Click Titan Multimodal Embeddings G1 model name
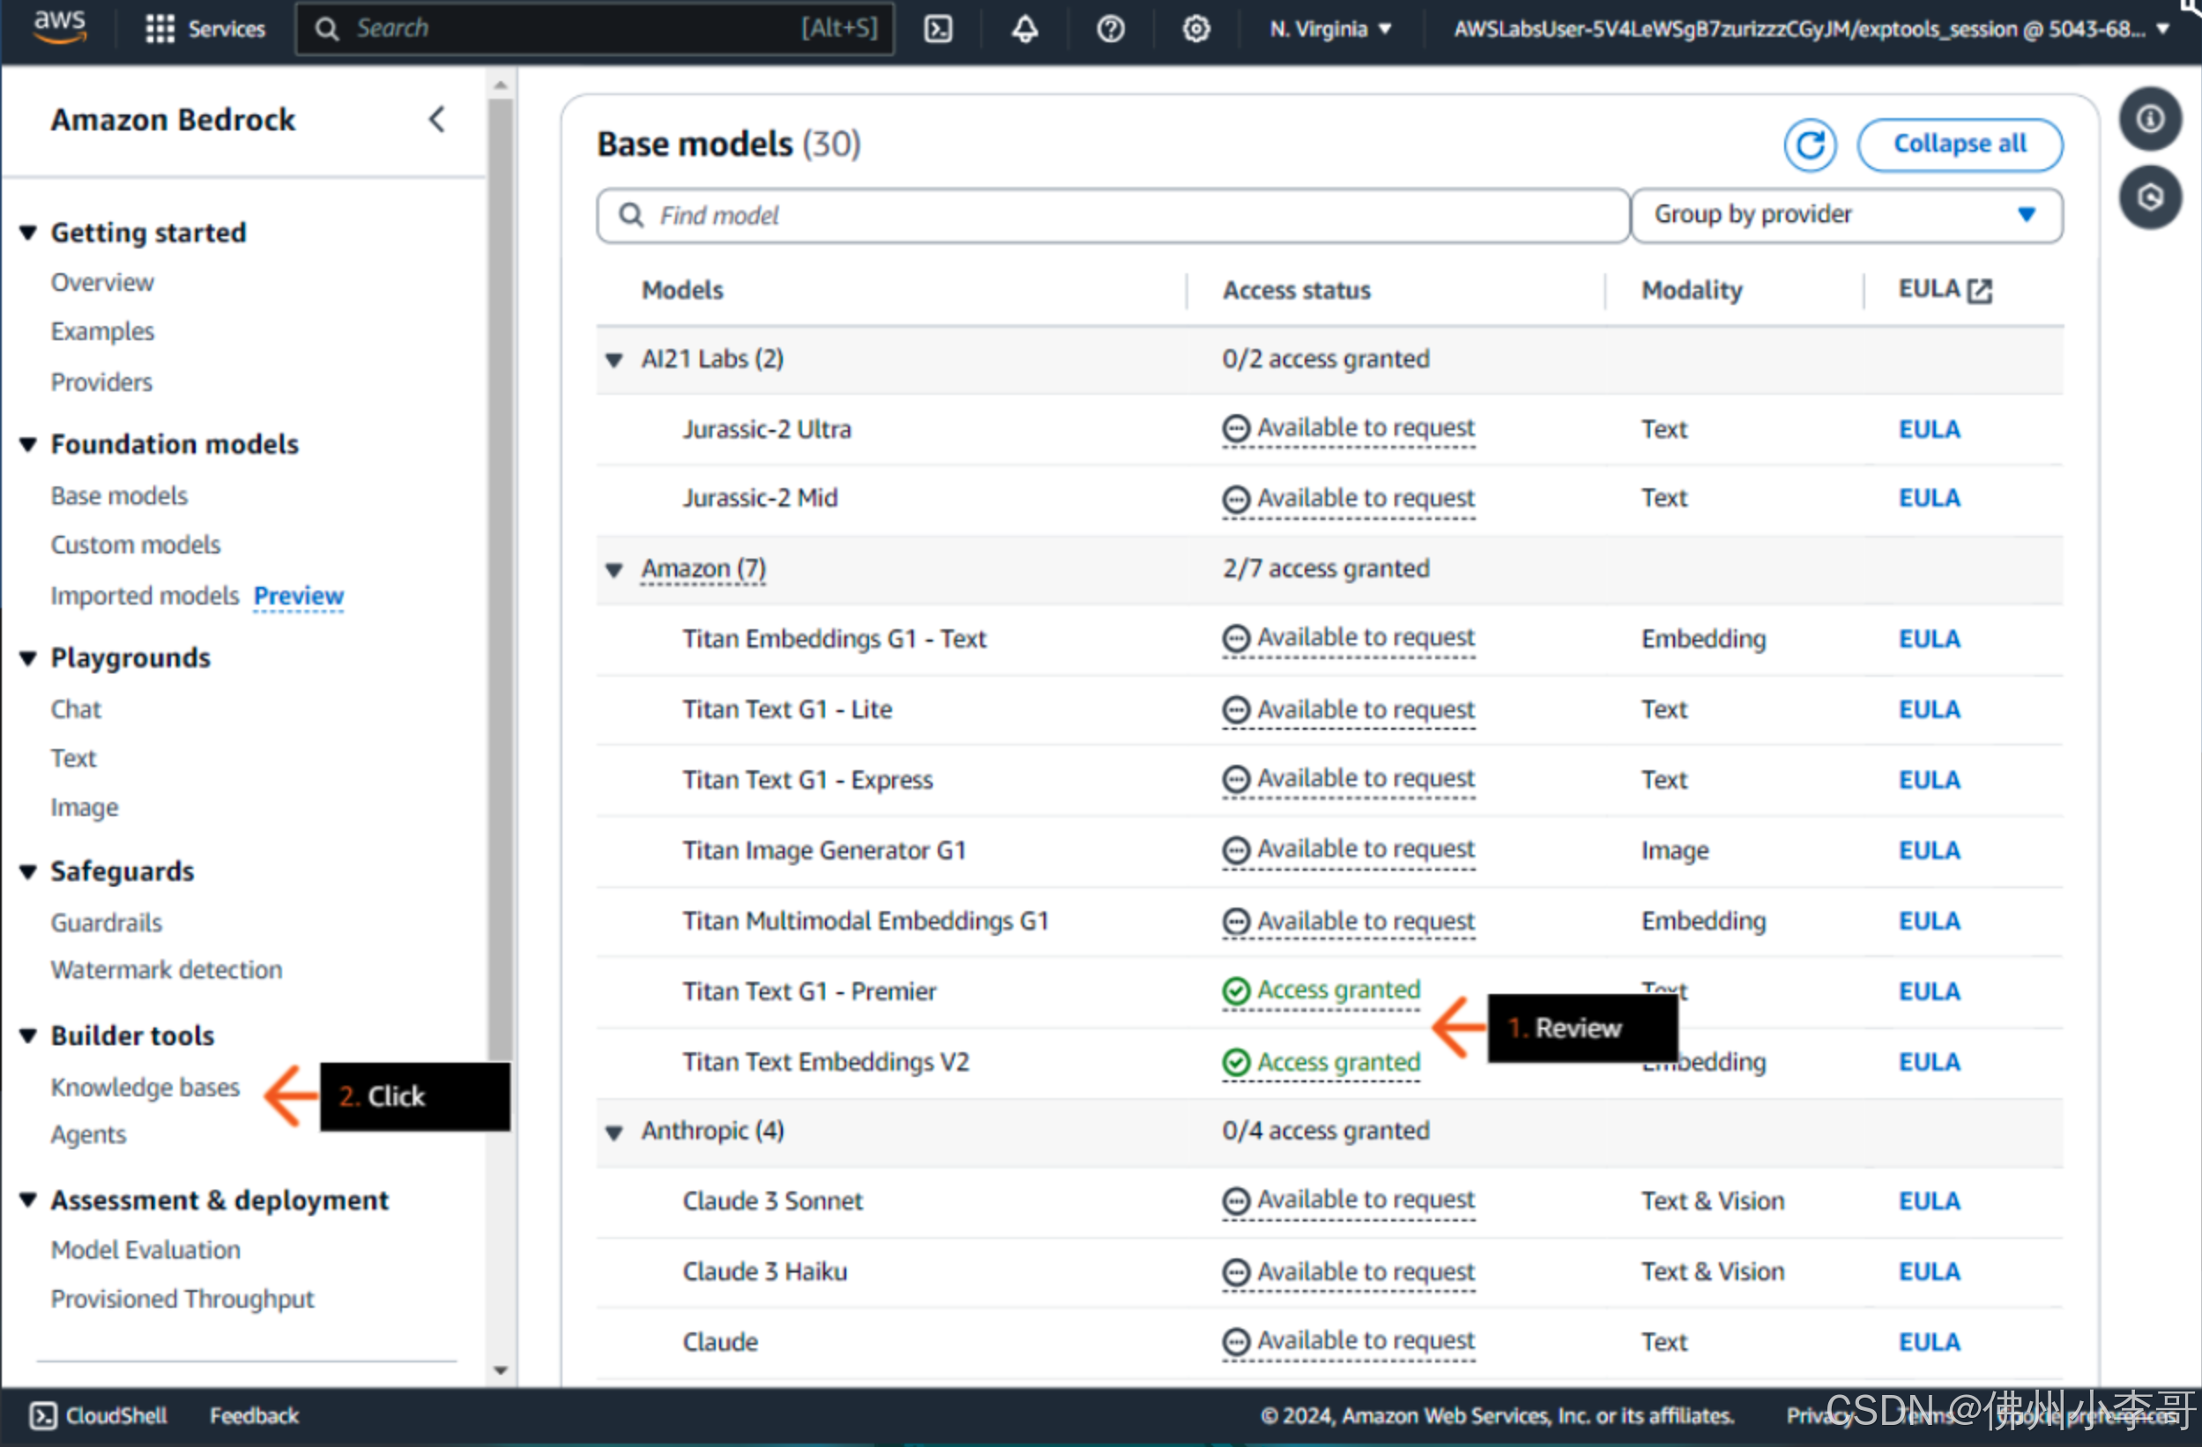 865,921
